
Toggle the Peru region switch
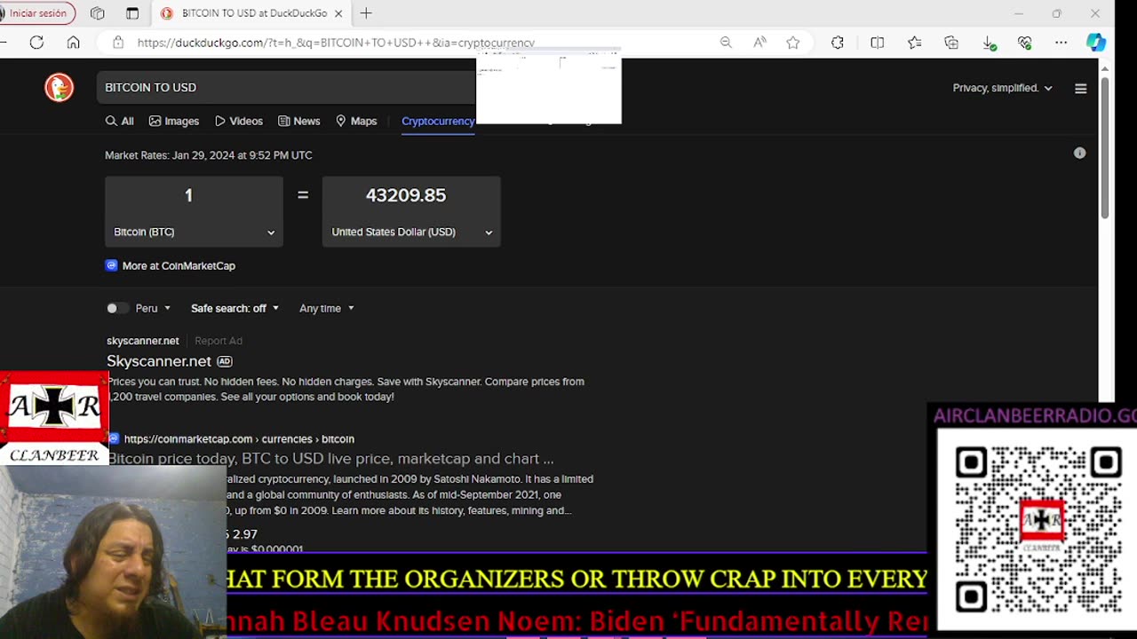(x=116, y=308)
